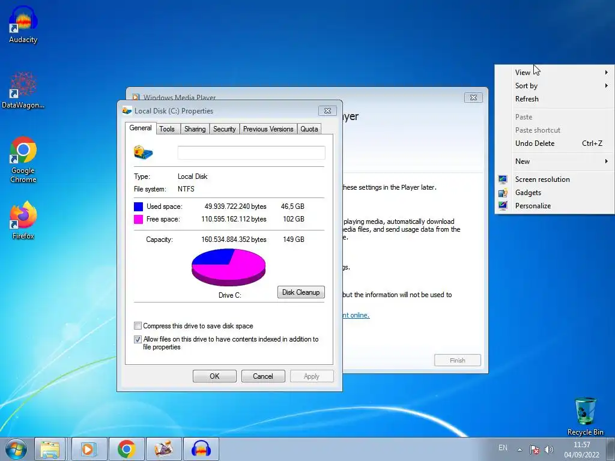Expand the Sort by submenu

554,86
